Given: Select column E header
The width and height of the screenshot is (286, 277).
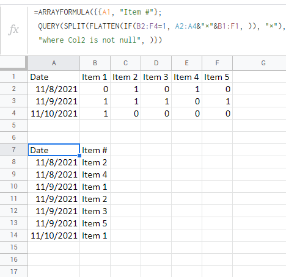Looking at the screenshot, I should click(186, 63).
